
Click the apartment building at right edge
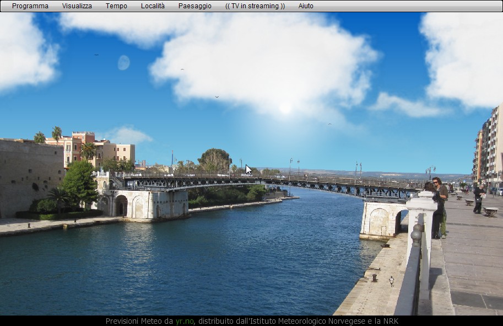tap(490, 146)
